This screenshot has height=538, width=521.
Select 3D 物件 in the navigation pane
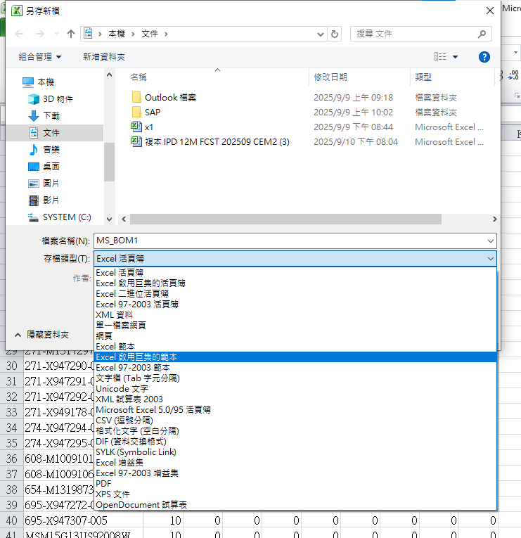pyautogui.click(x=58, y=99)
